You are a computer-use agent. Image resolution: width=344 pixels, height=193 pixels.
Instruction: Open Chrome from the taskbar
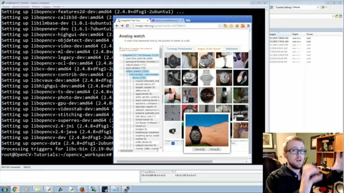[x=15, y=189]
